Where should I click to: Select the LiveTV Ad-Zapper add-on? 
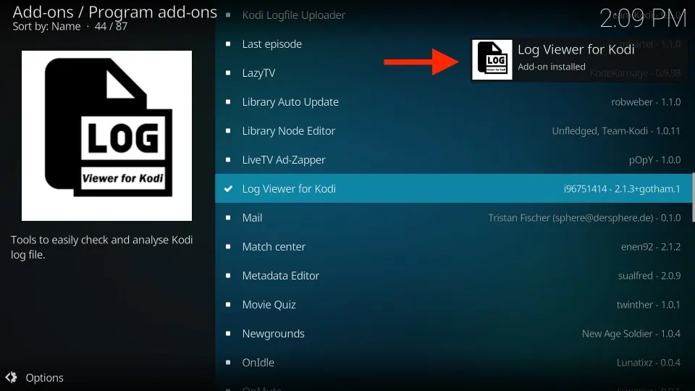click(455, 159)
